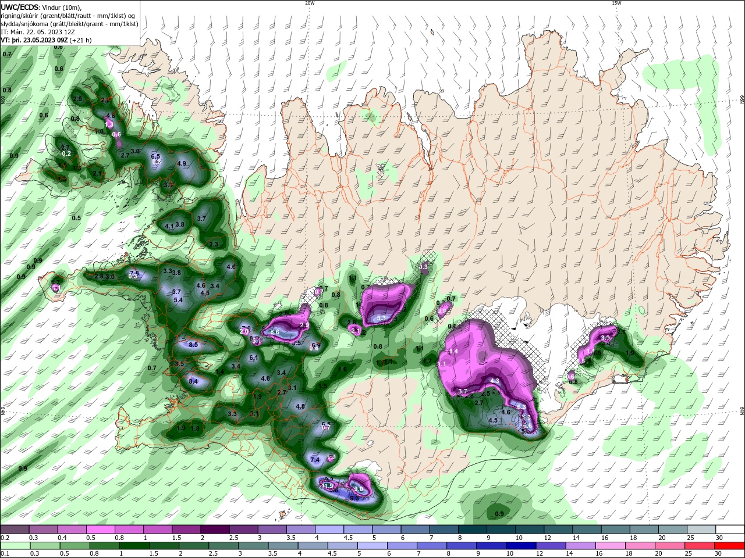Click the 2.3 precipitation value on map
This screenshot has height=558, width=745.
(214, 244)
